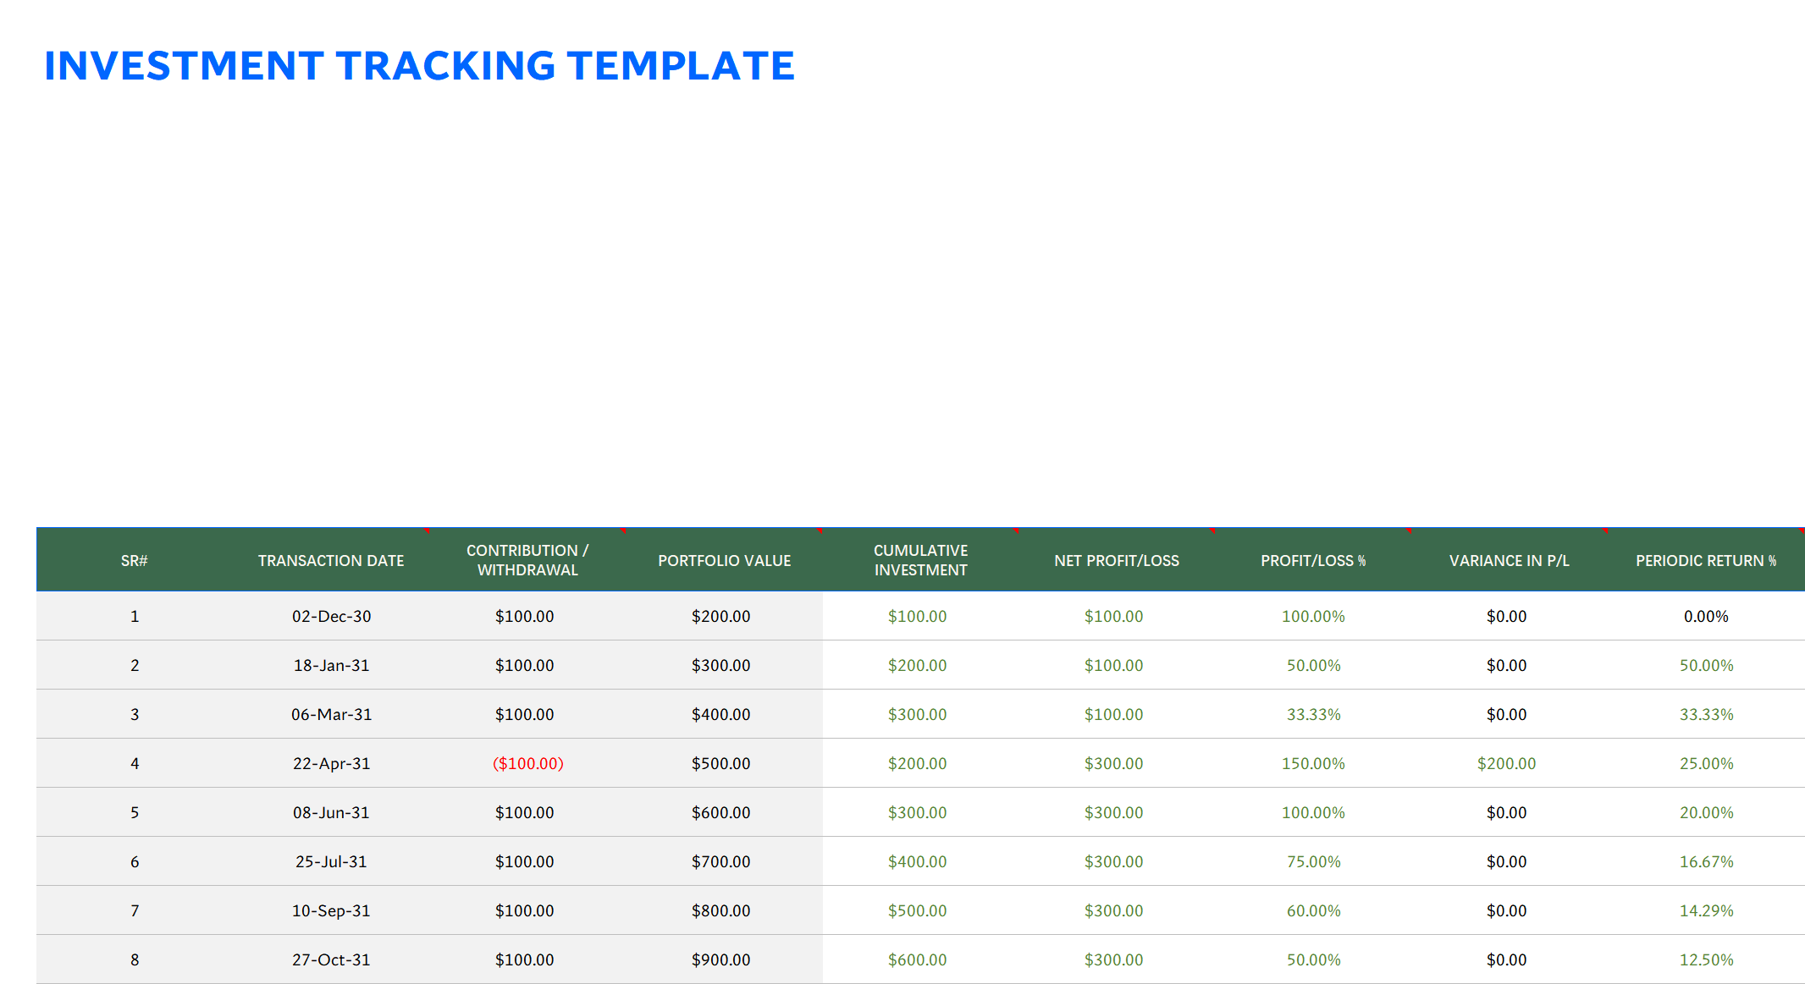Select the periodic return 20.00% cell
Screen dimensions: 1805x984
[x=1706, y=812]
